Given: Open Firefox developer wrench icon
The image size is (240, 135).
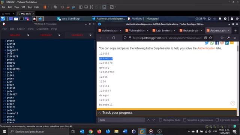Looking at the screenshot, I should [228, 38].
